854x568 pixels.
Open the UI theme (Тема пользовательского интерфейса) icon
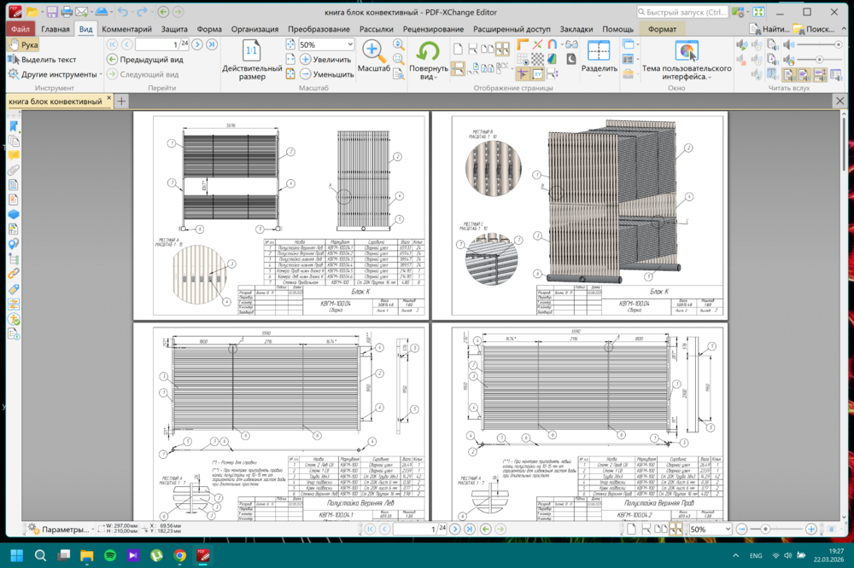tap(686, 51)
